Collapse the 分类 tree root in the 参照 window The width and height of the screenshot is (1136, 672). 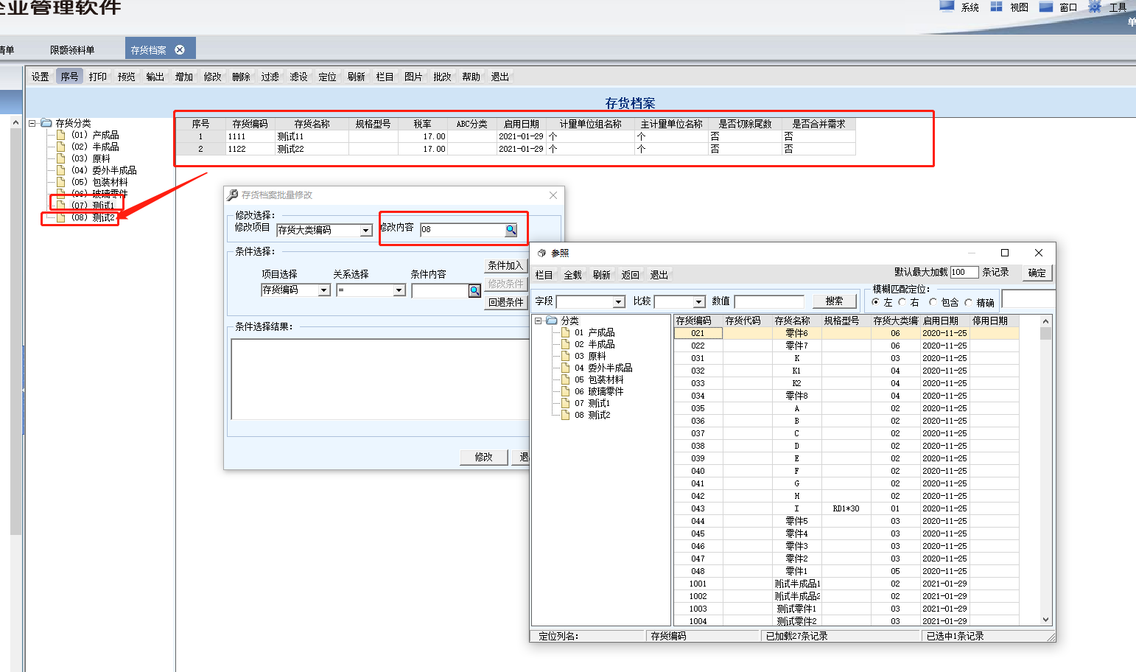[x=538, y=321]
